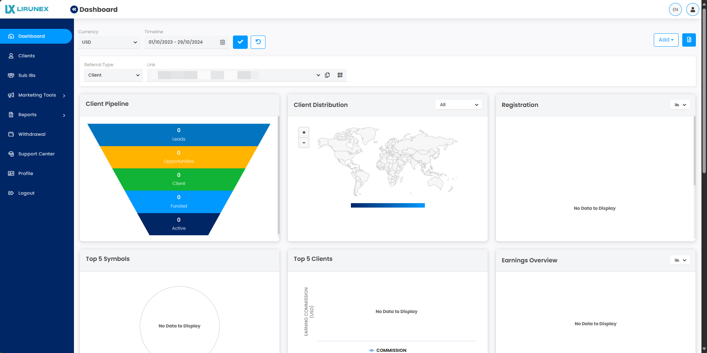The image size is (707, 353).
Task: Open the Referral Type dropdown
Action: tap(113, 75)
